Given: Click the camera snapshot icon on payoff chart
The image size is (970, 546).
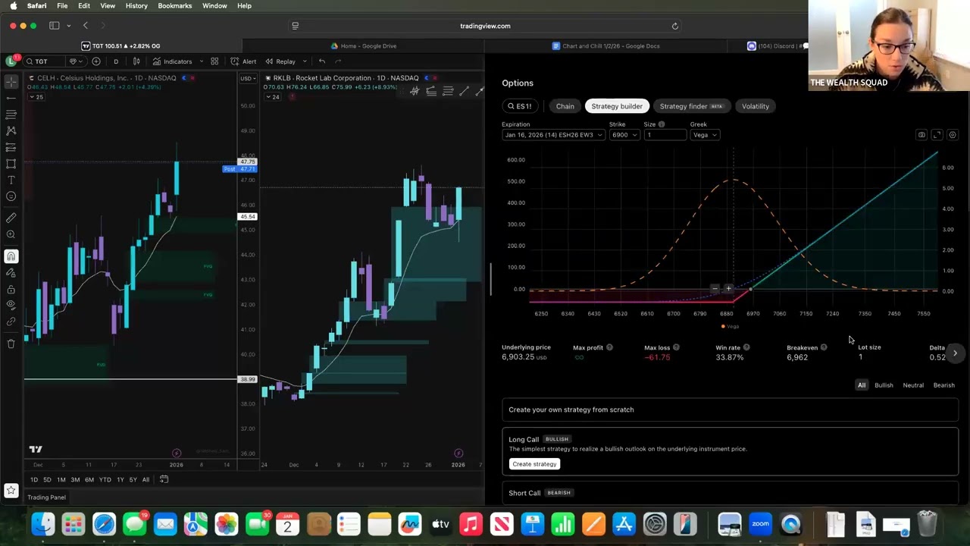Looking at the screenshot, I should pyautogui.click(x=921, y=135).
